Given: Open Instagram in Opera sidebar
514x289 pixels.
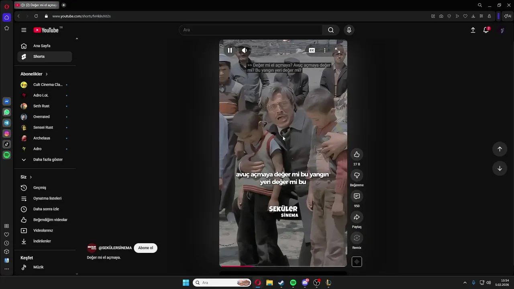Looking at the screenshot, I should [x=7, y=134].
